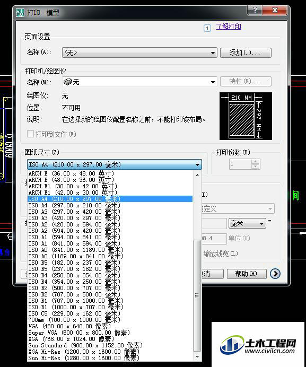Open the 了解打印 link
Viewport: 306px width, 367px height.
click(x=228, y=27)
